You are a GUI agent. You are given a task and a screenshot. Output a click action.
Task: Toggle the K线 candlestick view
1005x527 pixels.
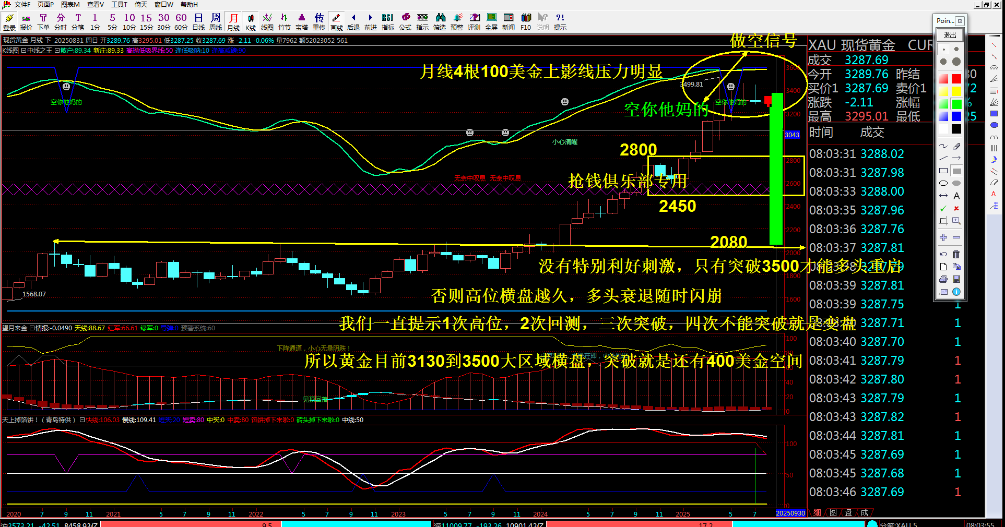click(x=251, y=22)
